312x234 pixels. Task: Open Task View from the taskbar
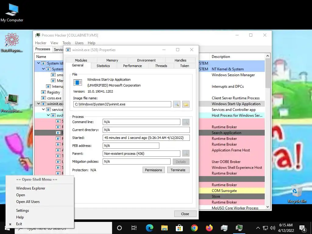134,228
